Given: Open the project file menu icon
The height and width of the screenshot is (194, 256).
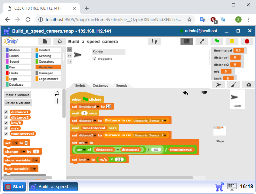Looking at the screenshot, I should tap(45, 41).
